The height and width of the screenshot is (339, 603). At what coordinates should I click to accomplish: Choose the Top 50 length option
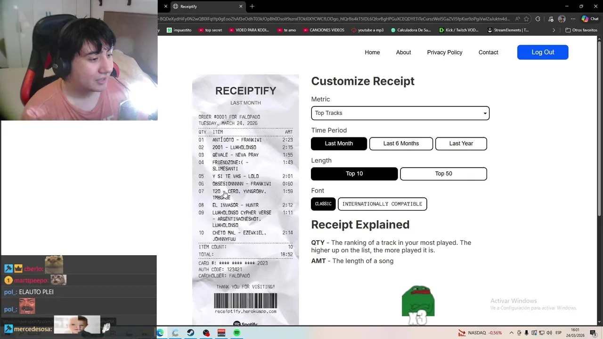click(443, 174)
